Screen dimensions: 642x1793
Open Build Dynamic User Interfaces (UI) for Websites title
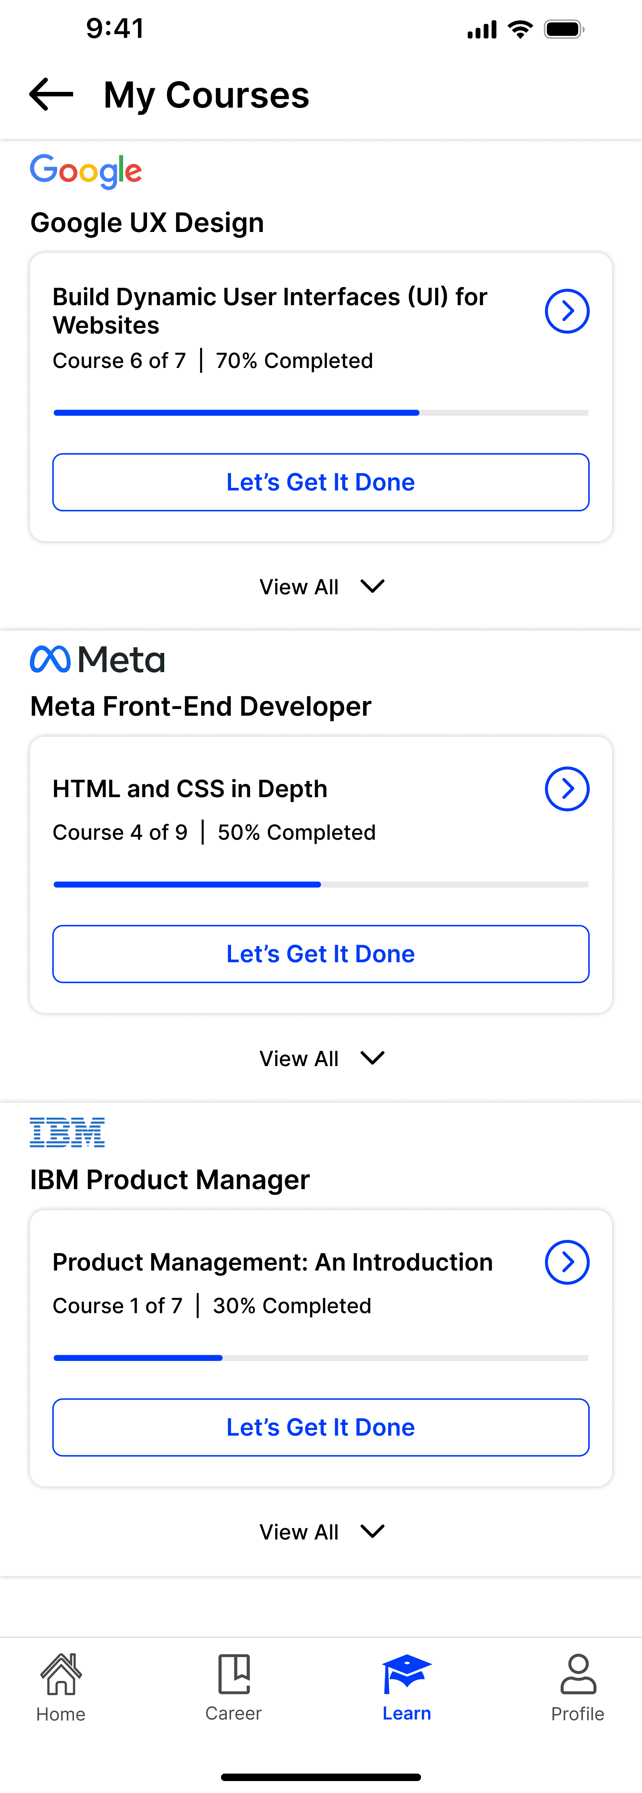(270, 311)
